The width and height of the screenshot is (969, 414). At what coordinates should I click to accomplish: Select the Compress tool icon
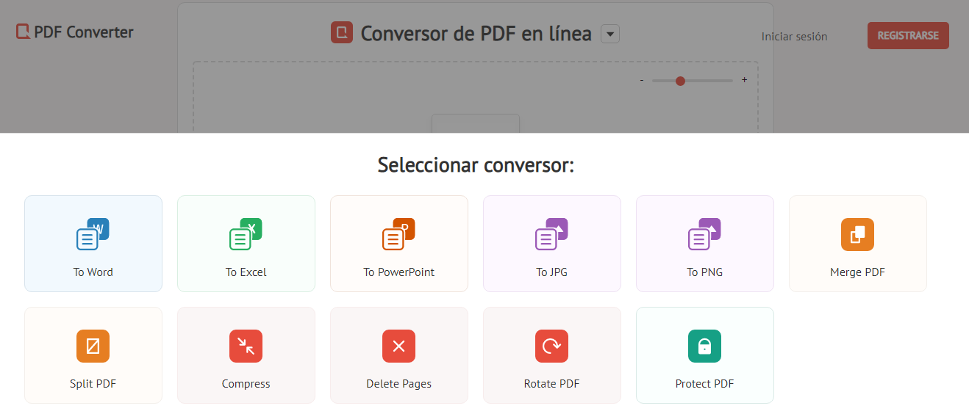click(x=246, y=346)
